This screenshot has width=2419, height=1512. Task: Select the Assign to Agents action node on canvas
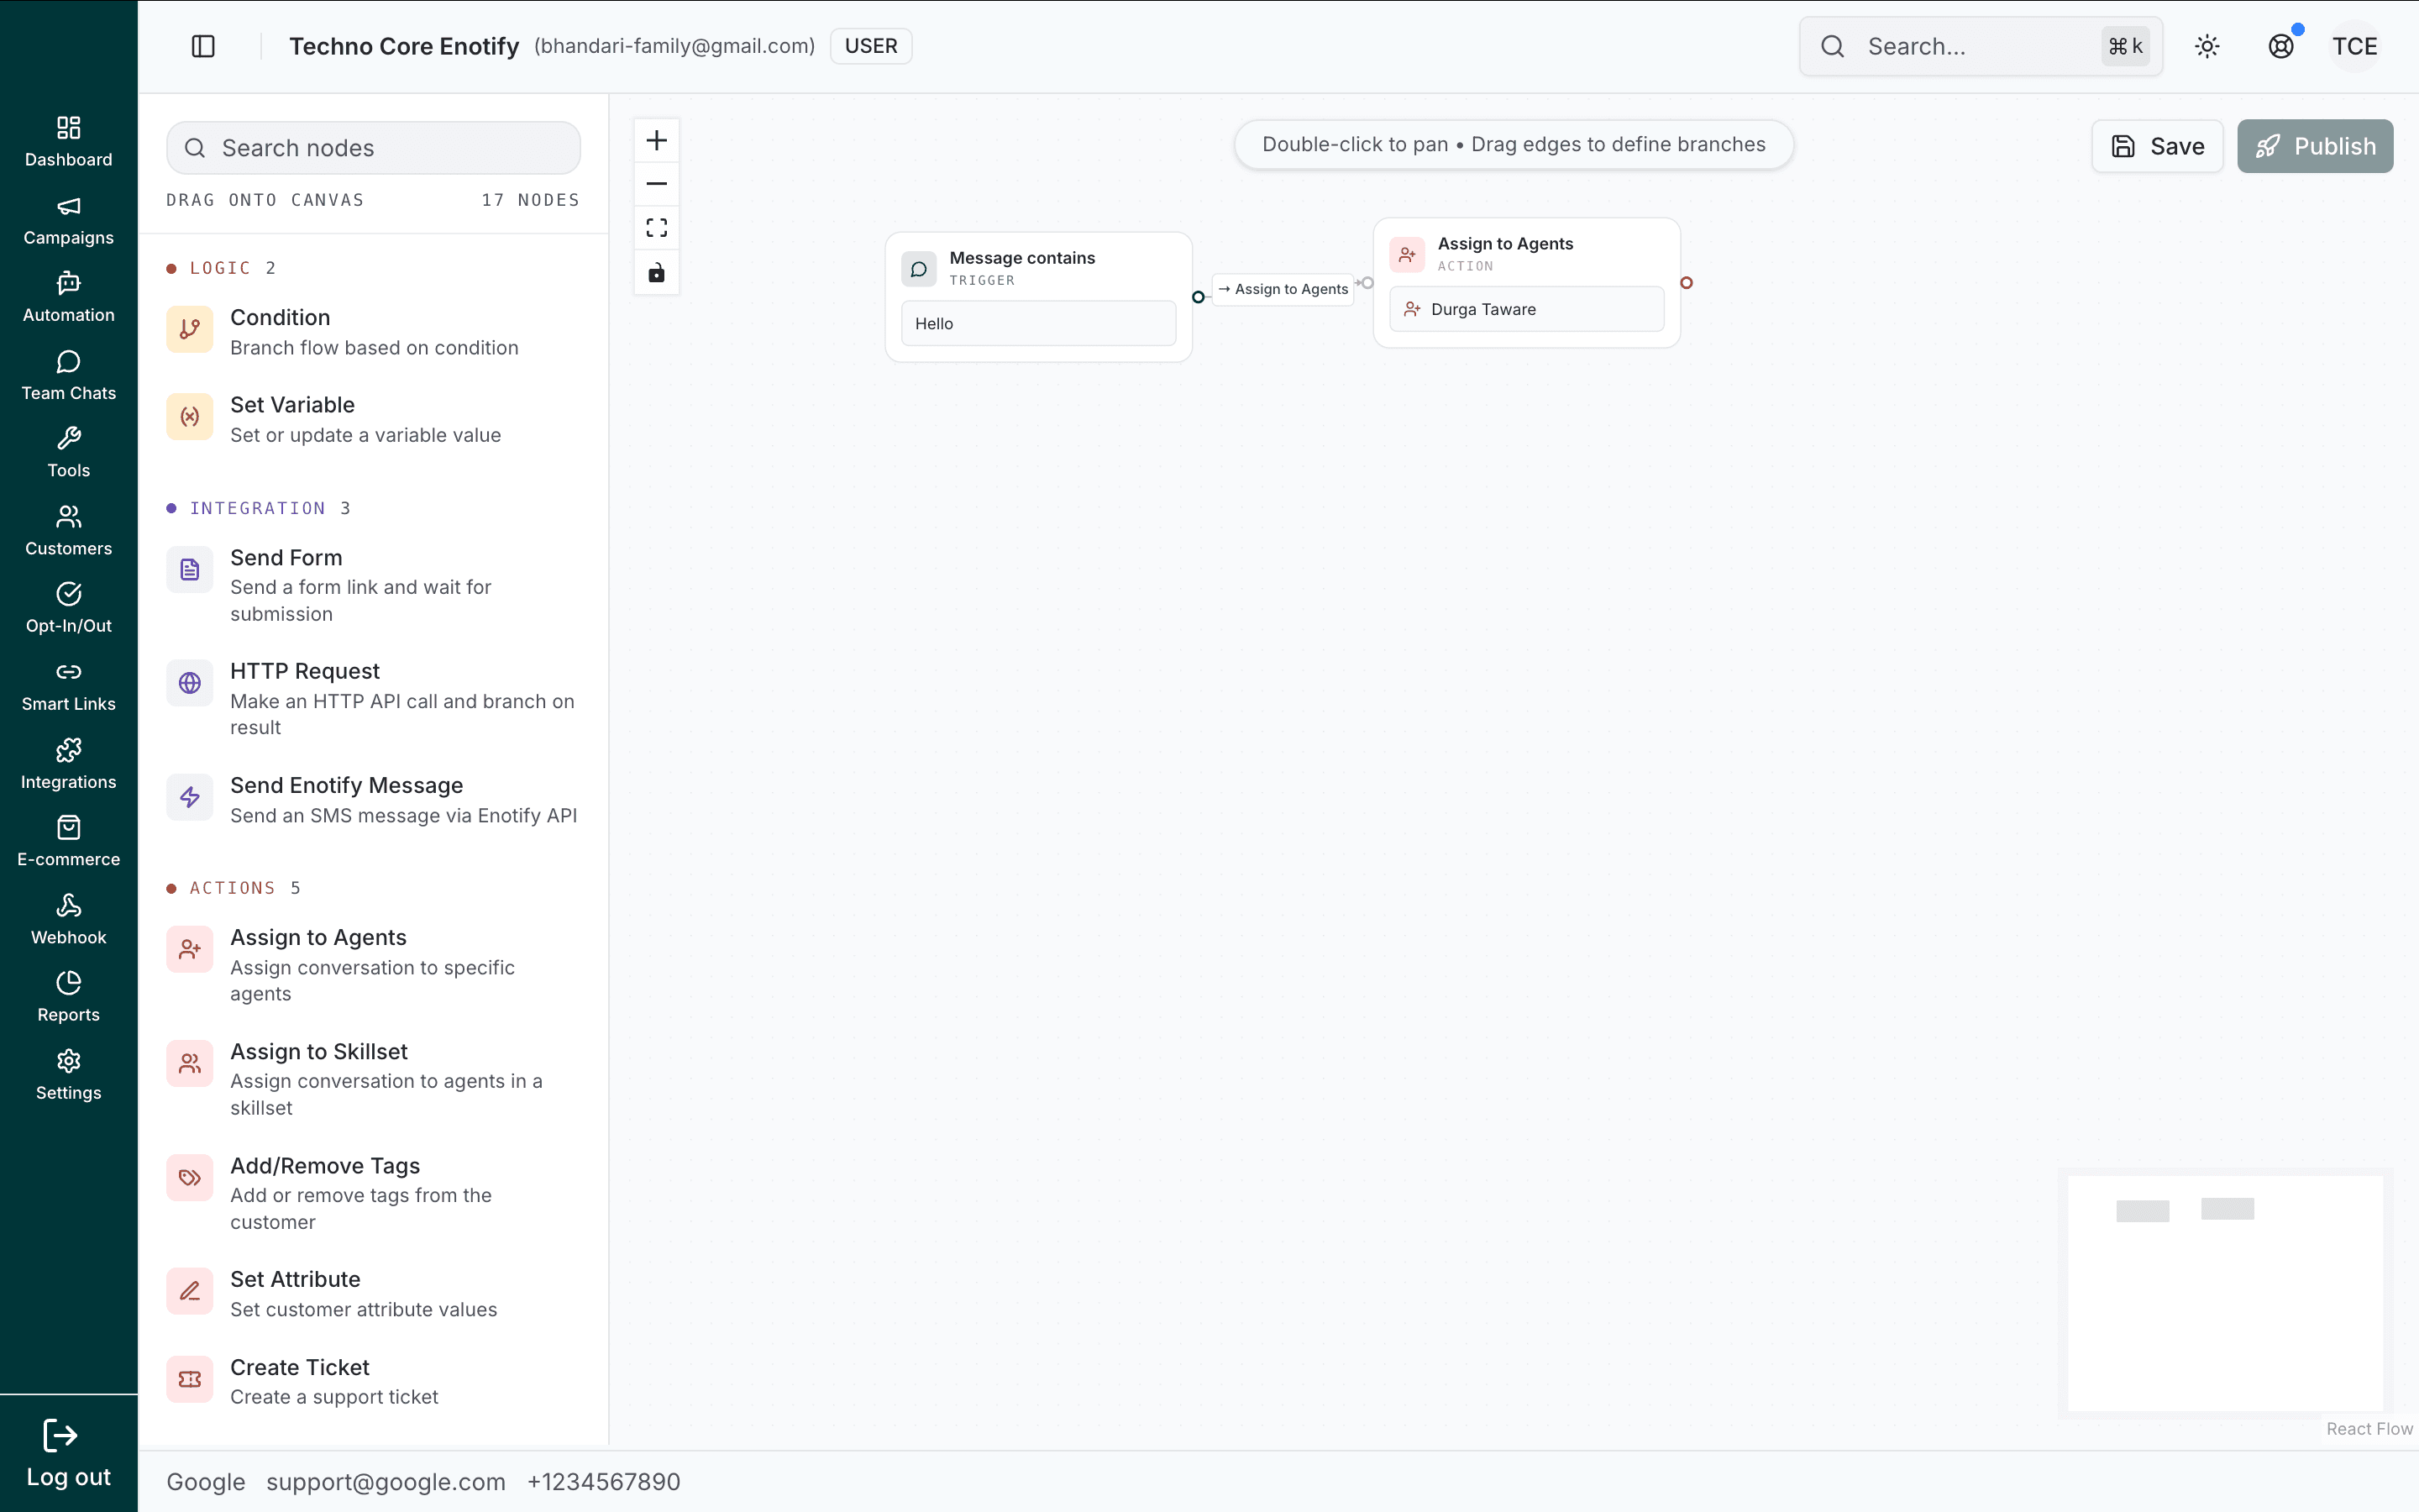1526,283
